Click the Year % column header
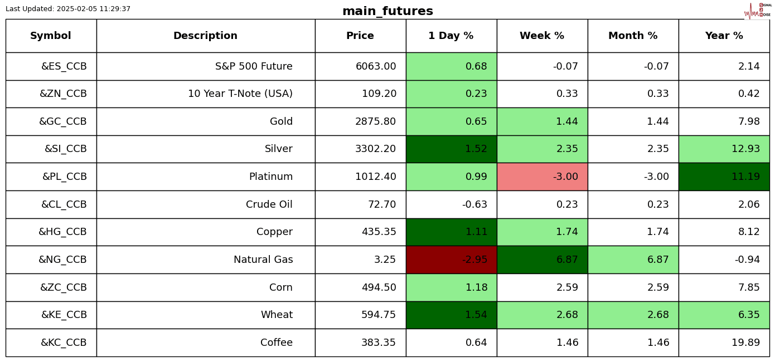The width and height of the screenshot is (775, 362). pos(724,36)
